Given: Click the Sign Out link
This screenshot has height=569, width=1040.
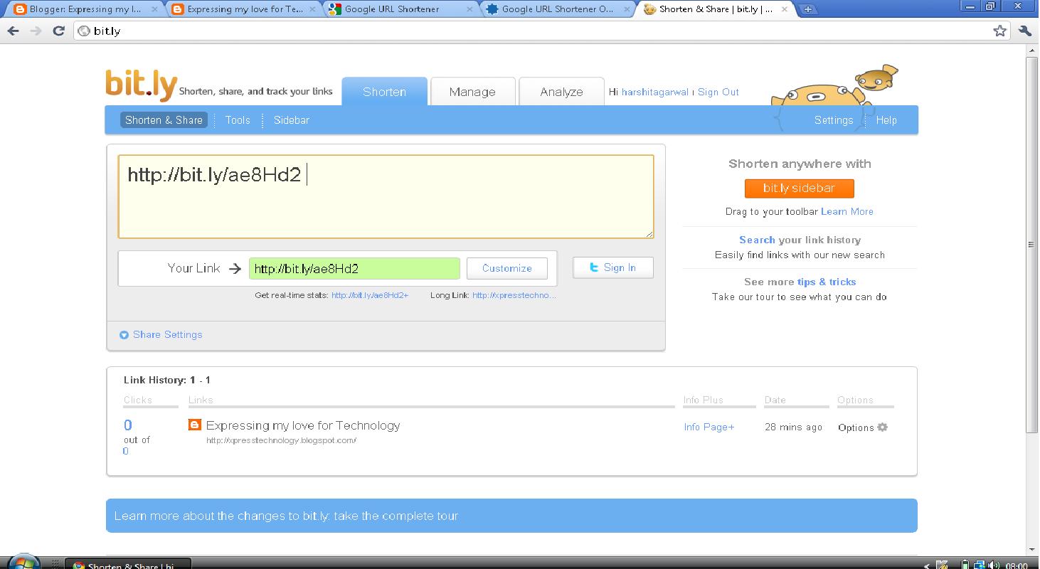Looking at the screenshot, I should point(718,92).
